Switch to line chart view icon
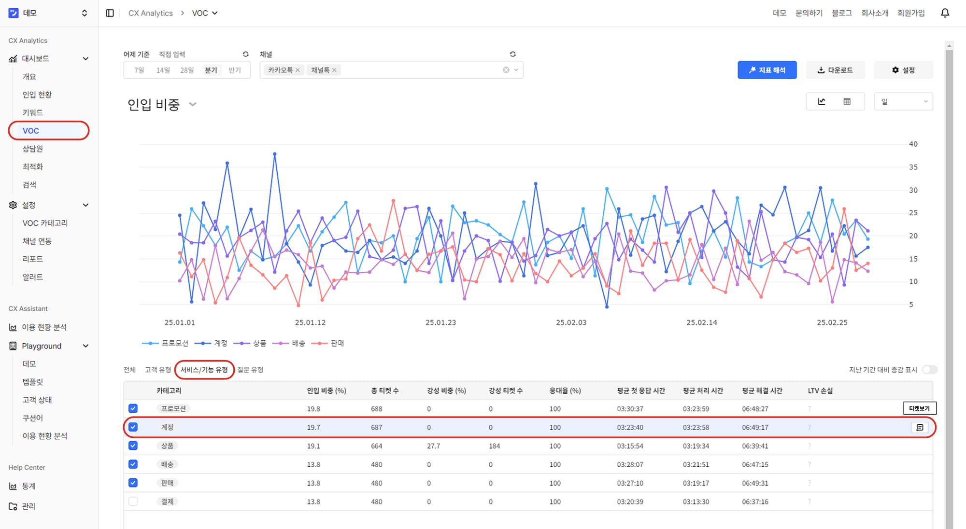This screenshot has height=529, width=966. [x=822, y=101]
